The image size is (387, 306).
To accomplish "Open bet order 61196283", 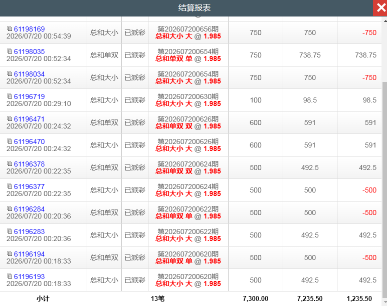I will coord(30,231).
